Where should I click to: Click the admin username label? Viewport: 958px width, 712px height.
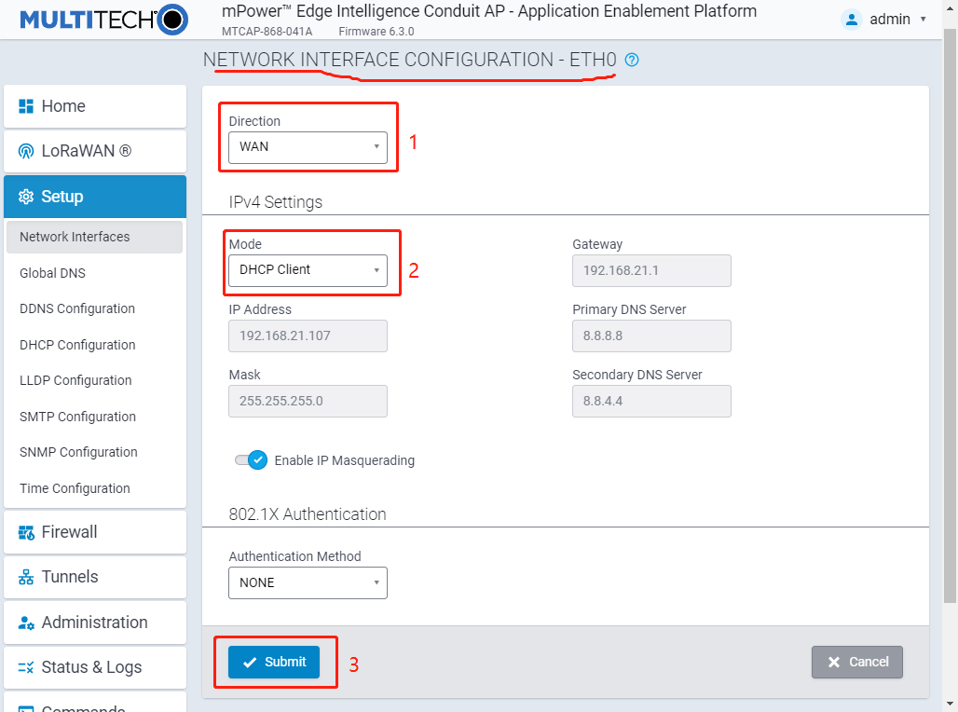coord(890,20)
